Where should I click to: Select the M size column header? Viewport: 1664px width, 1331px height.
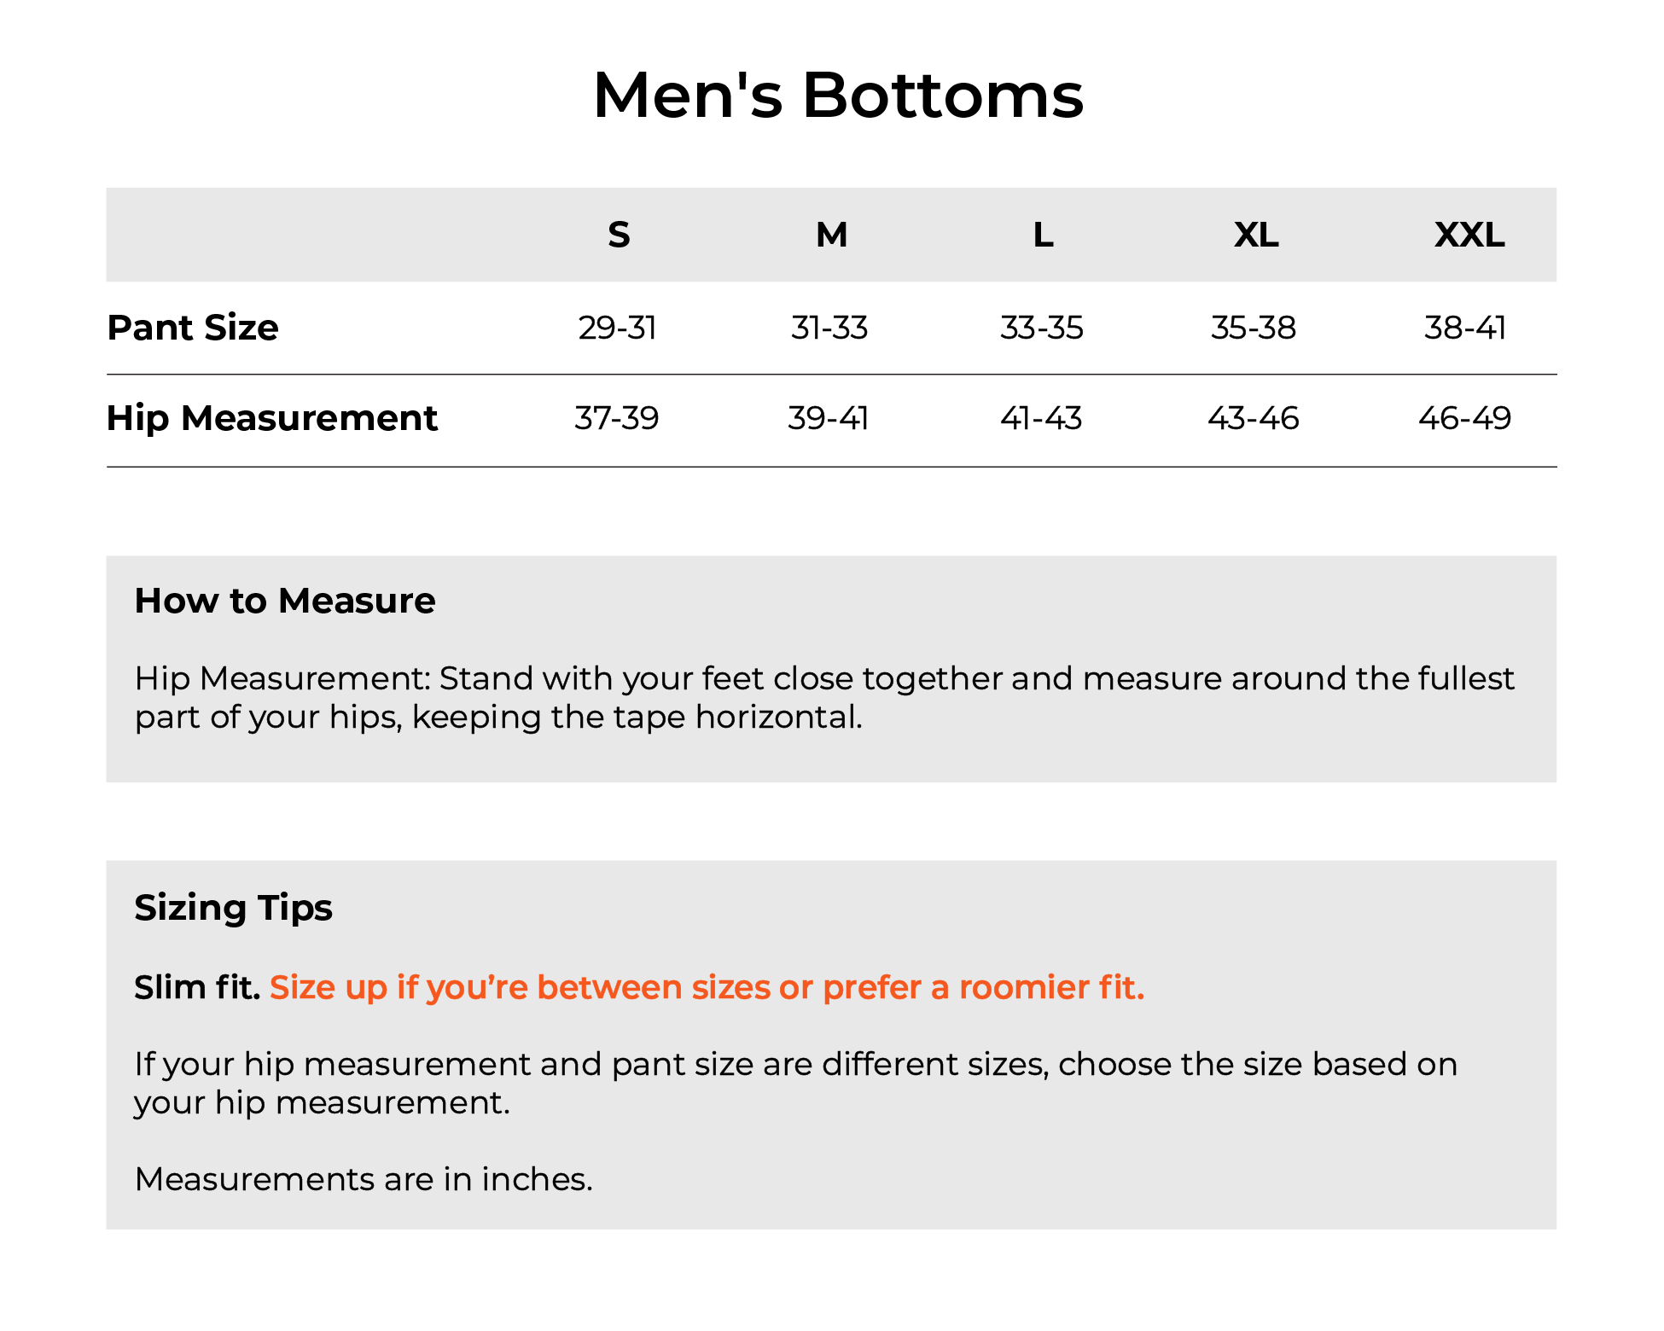pyautogui.click(x=832, y=235)
